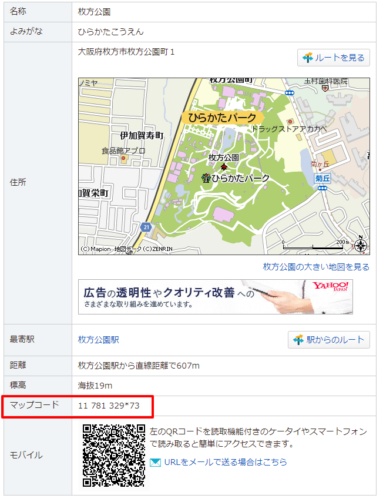The height and width of the screenshot is (502, 383).
Task: Click the マップコード row header
Action: point(38,406)
